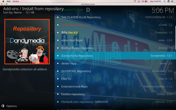Click the list scrollbar on right edge
Viewport: 176px width, 110px height.
(x=175, y=38)
